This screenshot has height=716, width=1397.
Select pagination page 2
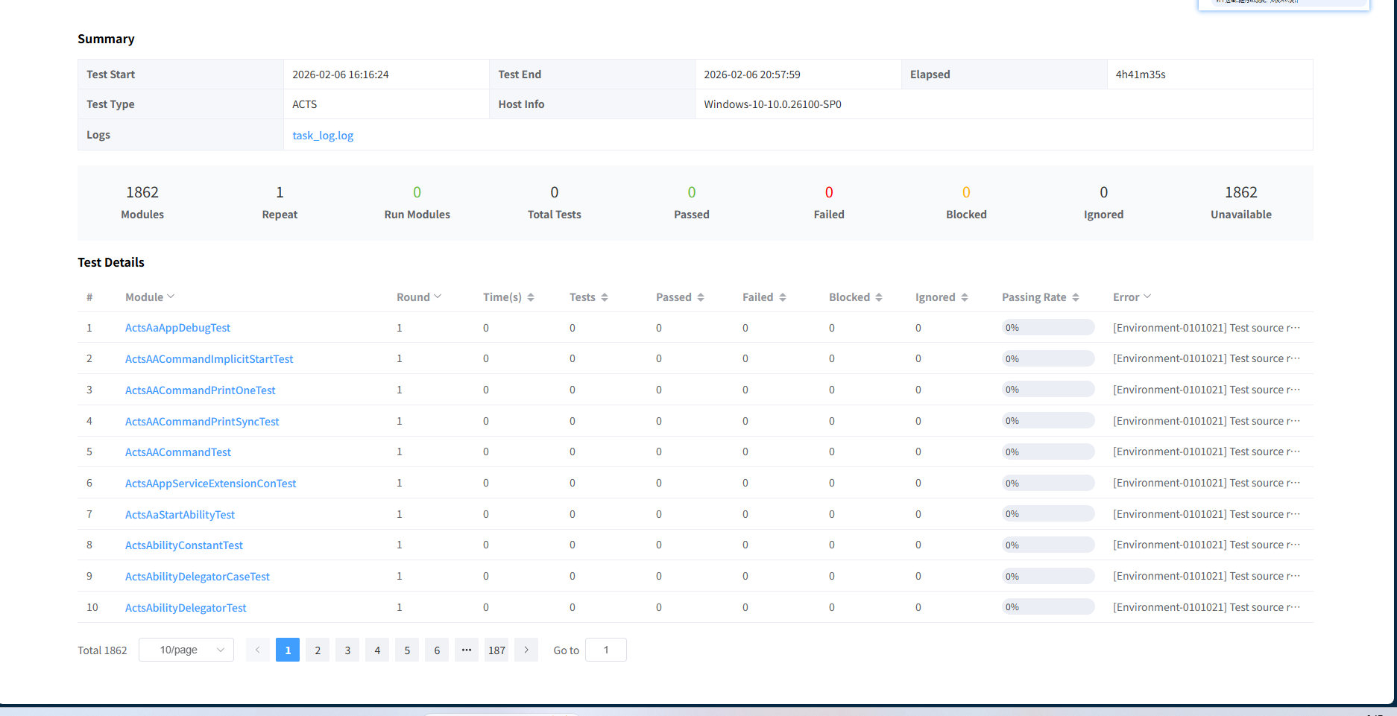[318, 650]
